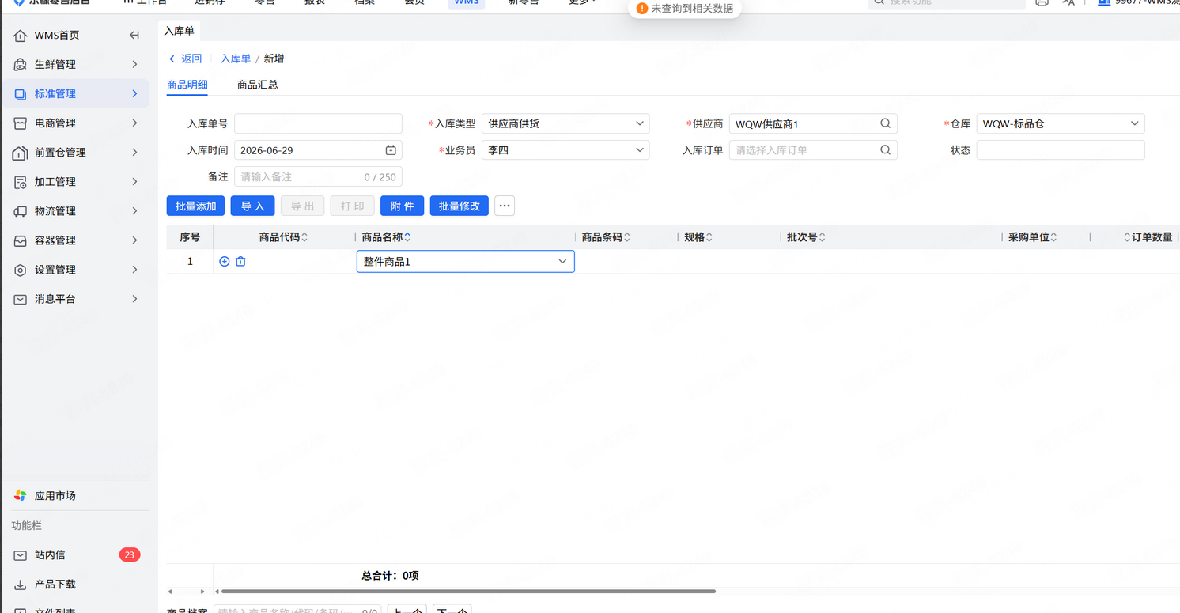
Task: Click the 加工管理 sidebar icon
Action: [21, 182]
